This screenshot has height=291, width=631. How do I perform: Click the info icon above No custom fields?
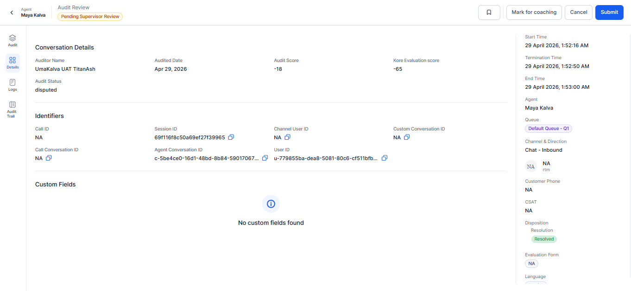(x=271, y=204)
